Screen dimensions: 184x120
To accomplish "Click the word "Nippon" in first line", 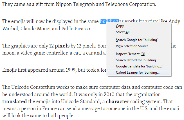I will pos(64,4).
